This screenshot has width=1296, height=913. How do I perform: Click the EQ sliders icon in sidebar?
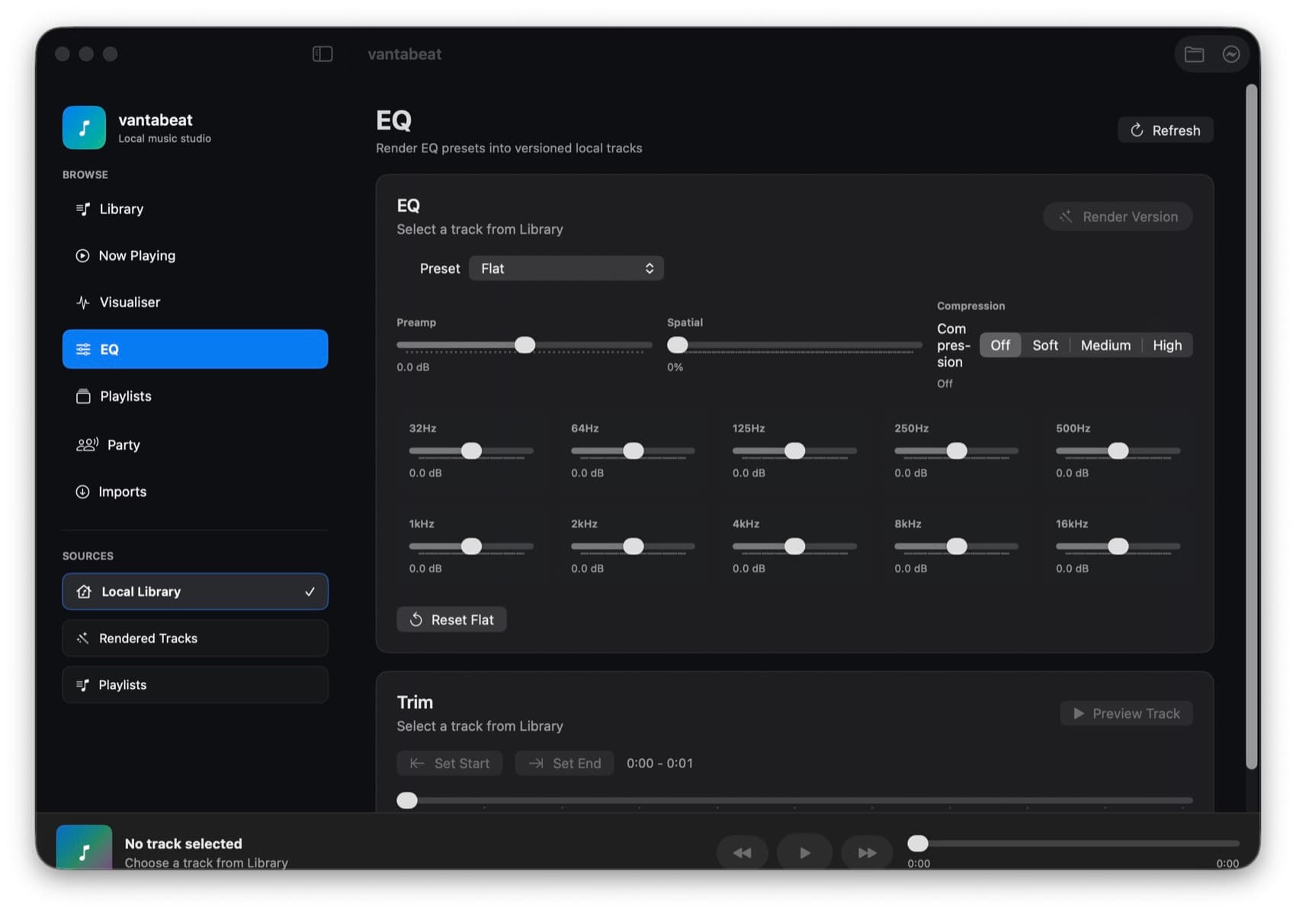point(83,349)
